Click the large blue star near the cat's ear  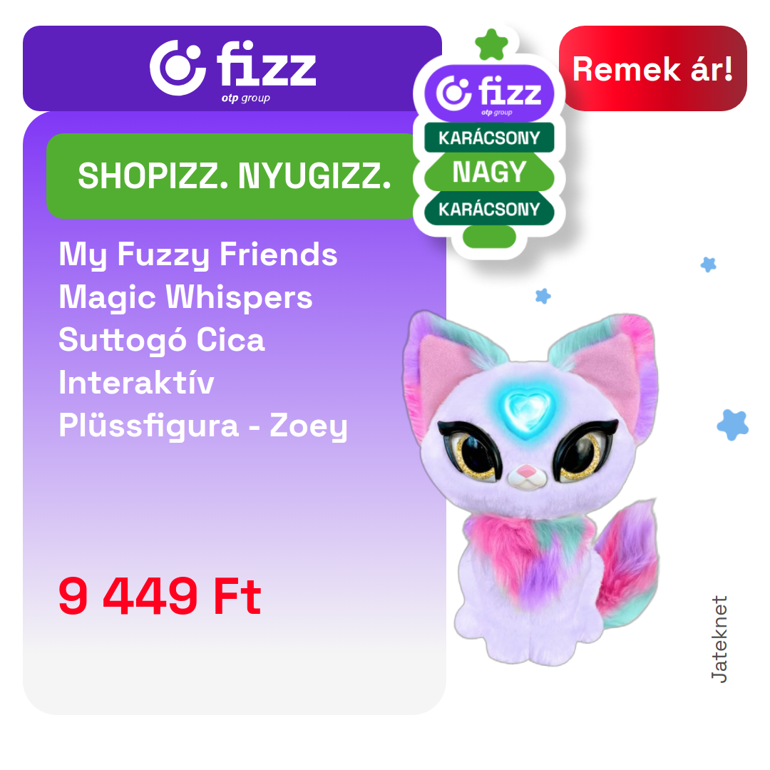pyautogui.click(x=732, y=425)
